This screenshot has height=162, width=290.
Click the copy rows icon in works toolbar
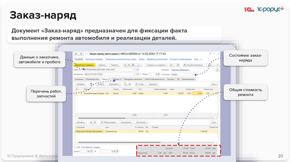click(126, 84)
